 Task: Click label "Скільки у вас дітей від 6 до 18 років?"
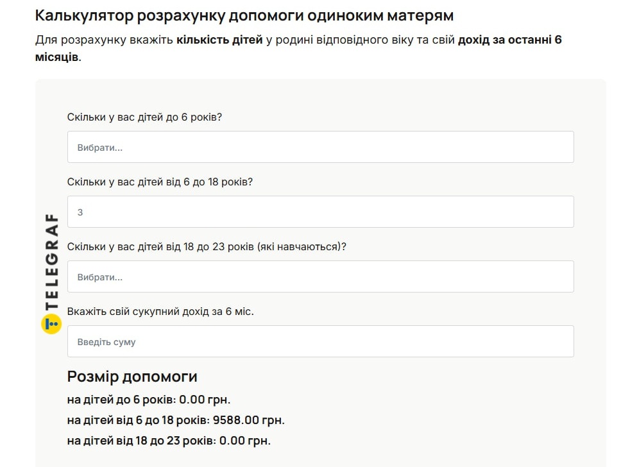160,182
